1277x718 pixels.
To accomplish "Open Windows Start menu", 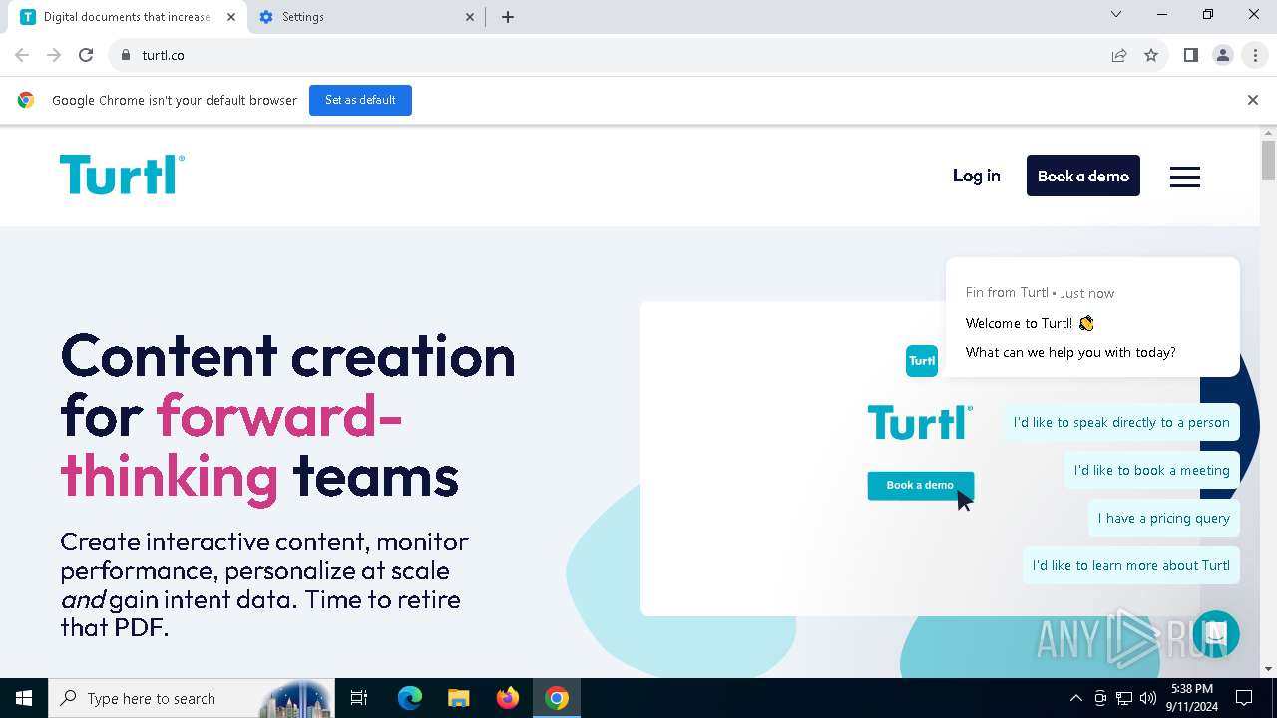I will (24, 698).
